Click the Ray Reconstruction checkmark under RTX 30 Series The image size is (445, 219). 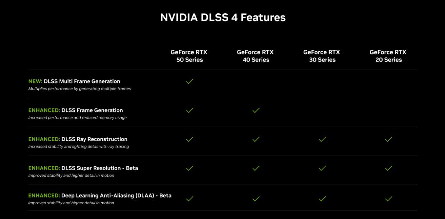[322, 139]
